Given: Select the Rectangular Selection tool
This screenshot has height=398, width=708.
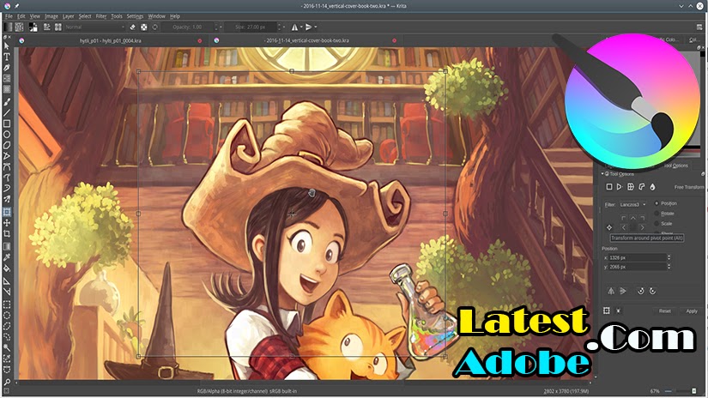Looking at the screenshot, I should (x=7, y=305).
